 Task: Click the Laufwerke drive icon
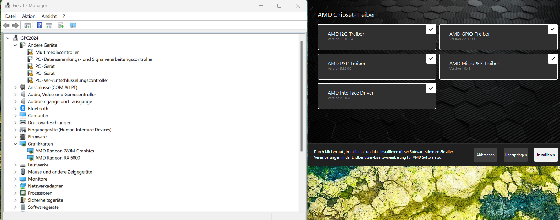[x=23, y=165]
